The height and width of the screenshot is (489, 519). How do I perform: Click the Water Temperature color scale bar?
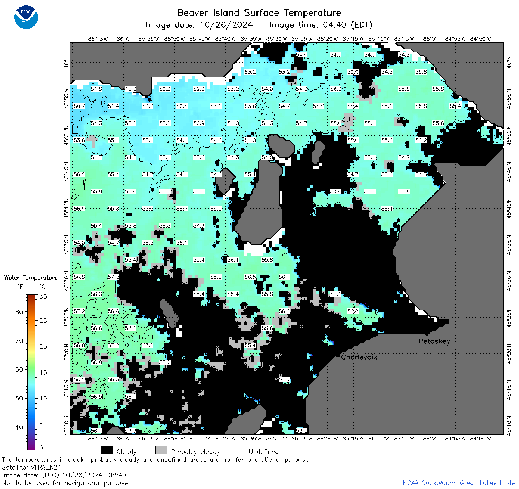(31, 371)
